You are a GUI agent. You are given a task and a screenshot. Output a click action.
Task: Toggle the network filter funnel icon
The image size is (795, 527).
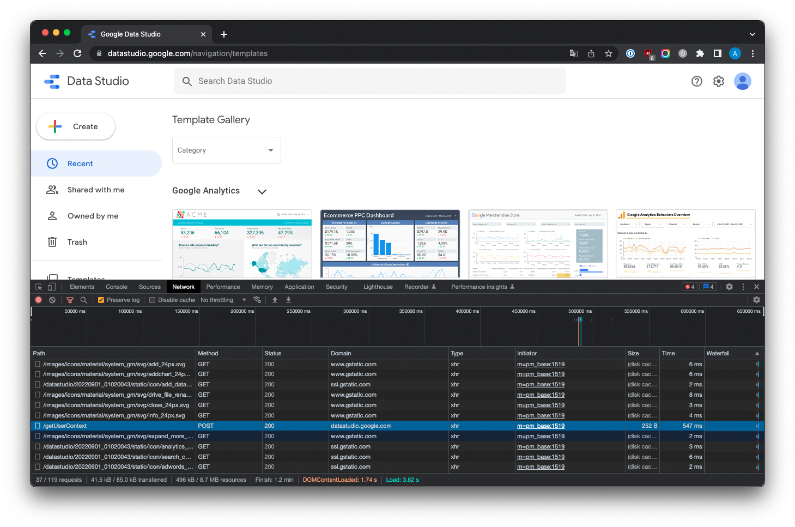70,300
